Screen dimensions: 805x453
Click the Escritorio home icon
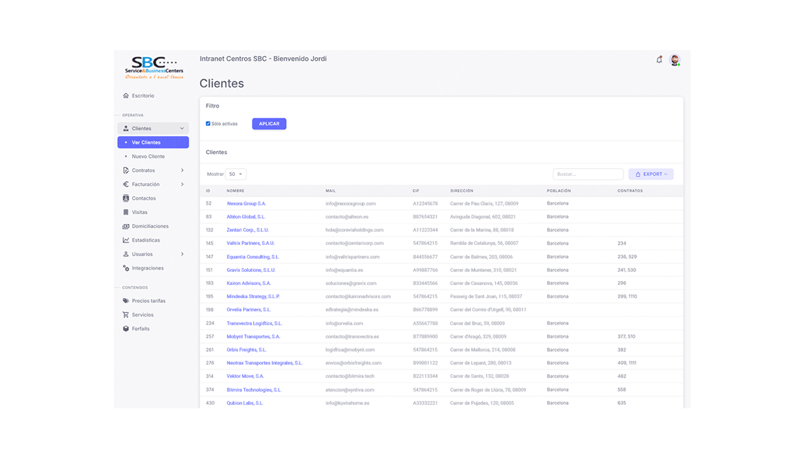[126, 95]
